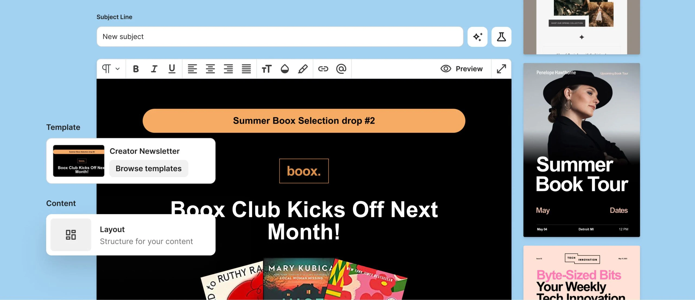Apply italic text formatting
Screen dimensions: 695x300
point(154,69)
